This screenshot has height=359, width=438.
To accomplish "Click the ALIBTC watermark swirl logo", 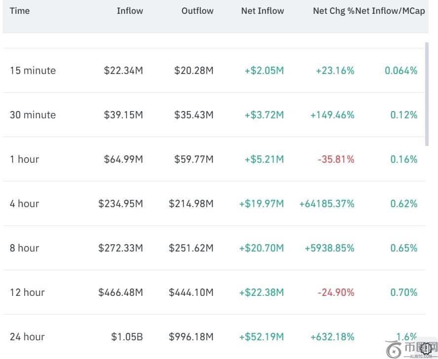I will click(x=393, y=349).
